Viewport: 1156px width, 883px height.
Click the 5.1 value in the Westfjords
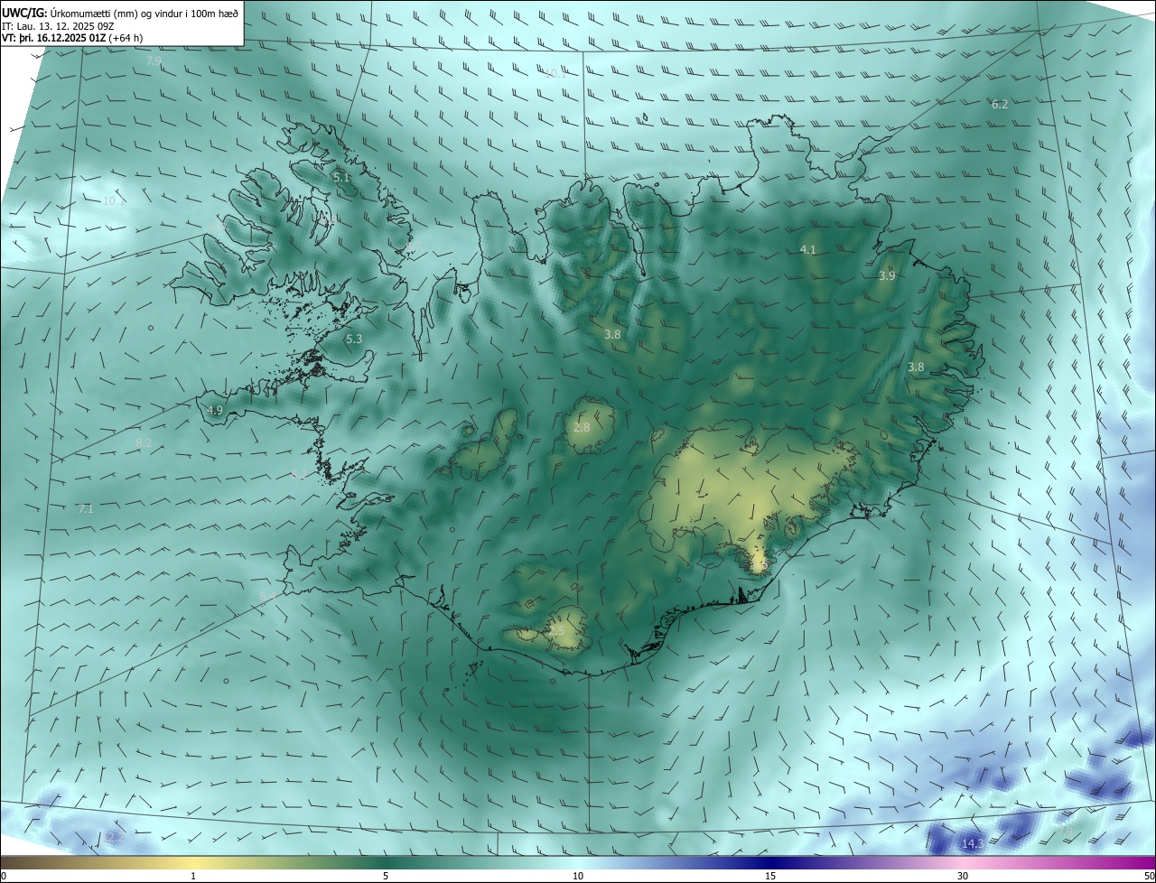pyautogui.click(x=341, y=178)
